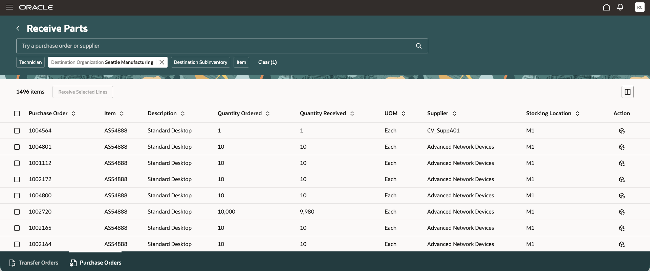Check the row for order 1001112
650x271 pixels.
(x=17, y=163)
